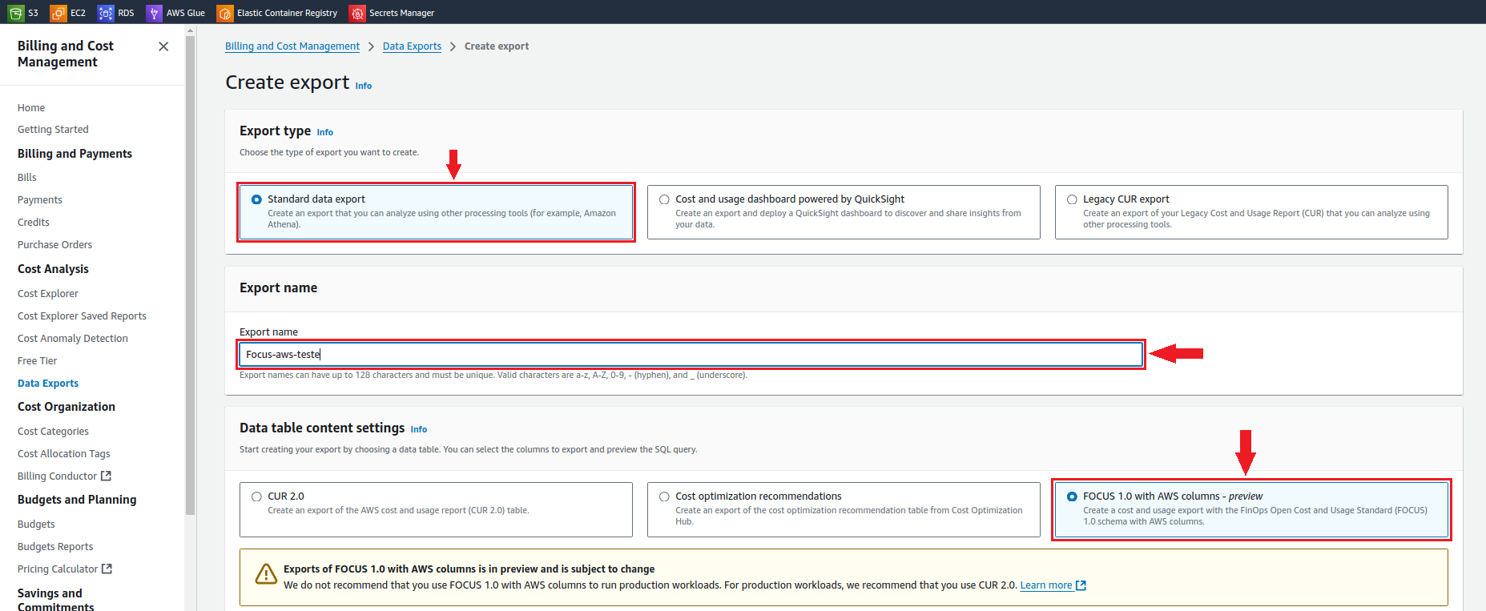The image size is (1486, 611).
Task: Click the external link icon beside Learn more
Action: (1081, 585)
